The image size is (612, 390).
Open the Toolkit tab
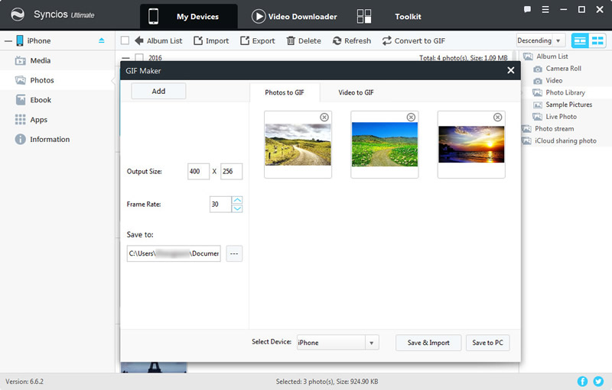point(408,16)
